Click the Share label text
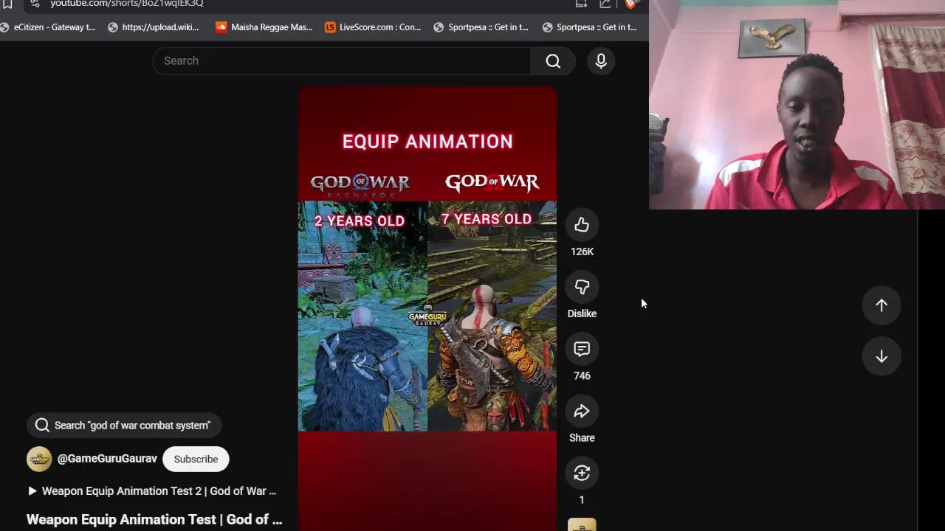The width and height of the screenshot is (945, 531). 582,437
